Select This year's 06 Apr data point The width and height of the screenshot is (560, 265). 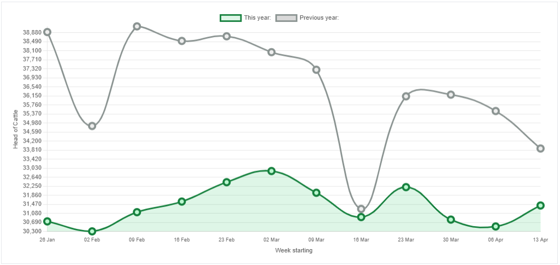496,226
